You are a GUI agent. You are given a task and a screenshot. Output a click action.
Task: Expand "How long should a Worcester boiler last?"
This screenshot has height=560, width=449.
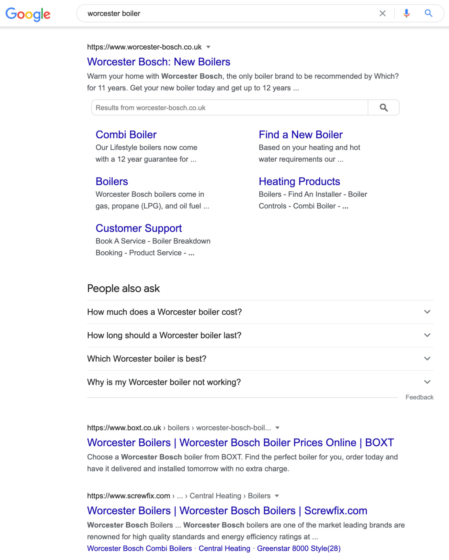[x=427, y=335]
